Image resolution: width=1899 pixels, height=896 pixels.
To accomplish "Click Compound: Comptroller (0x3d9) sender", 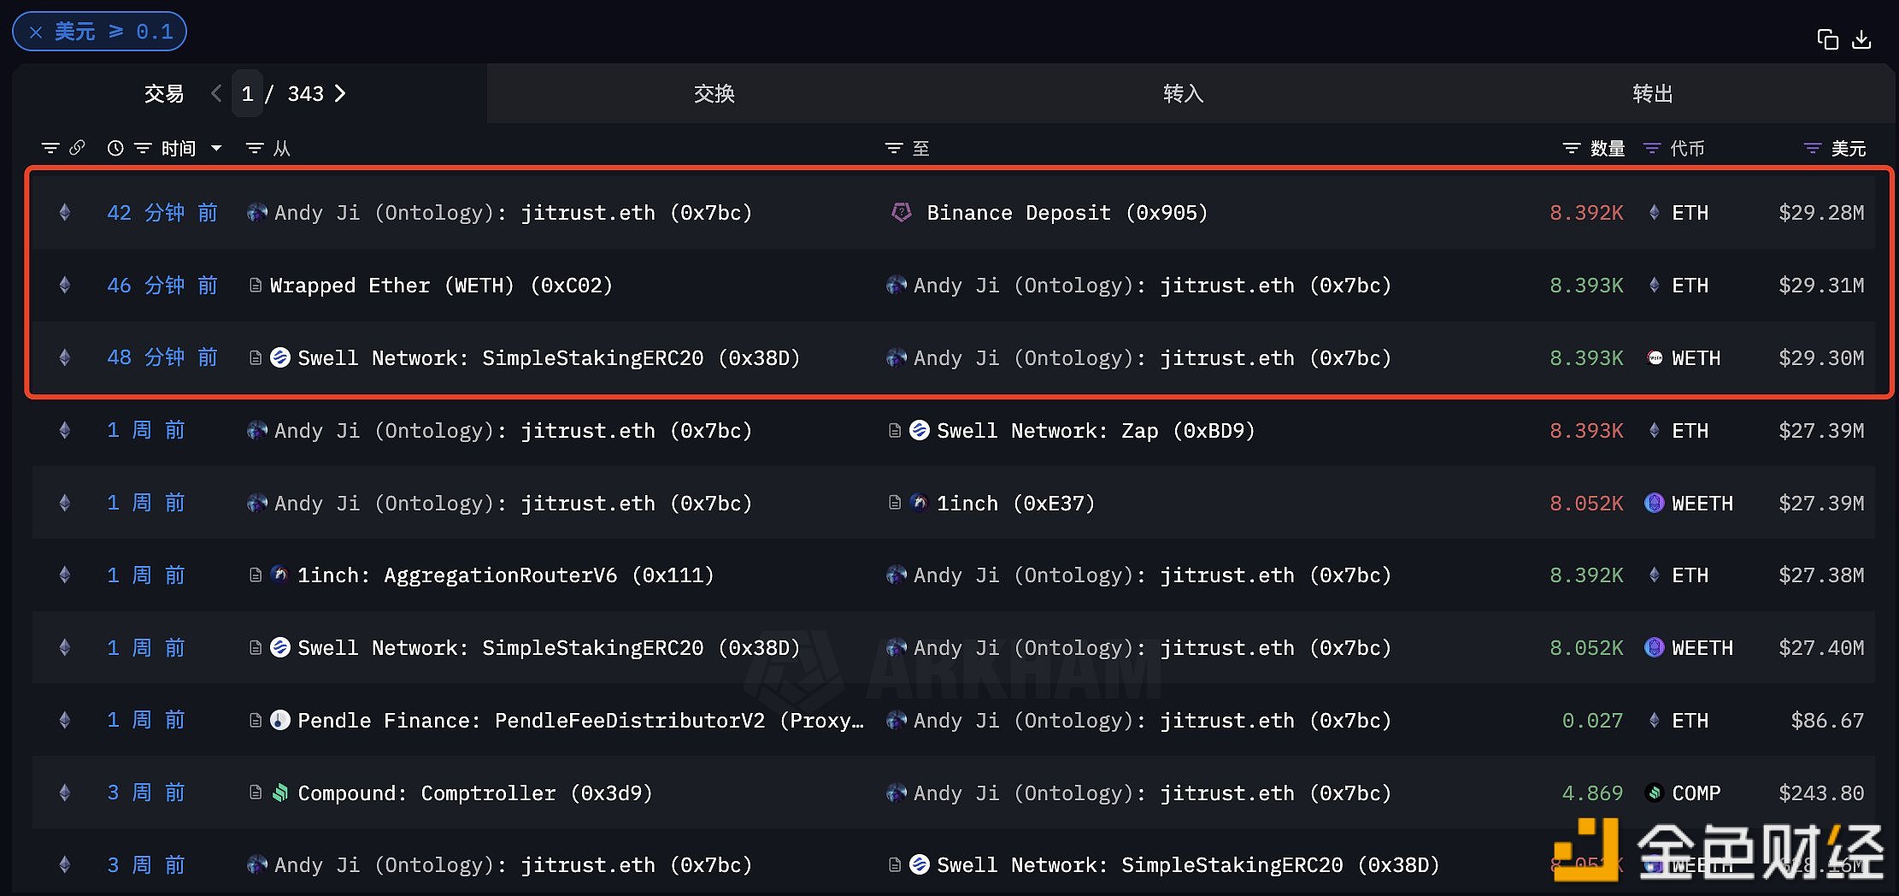I will [474, 793].
